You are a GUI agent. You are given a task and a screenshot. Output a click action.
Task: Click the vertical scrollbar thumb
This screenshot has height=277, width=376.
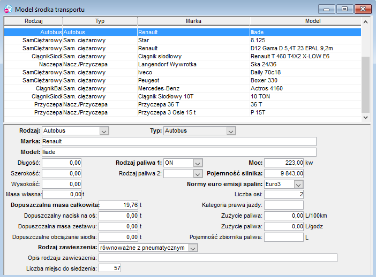pyautogui.click(x=365, y=84)
